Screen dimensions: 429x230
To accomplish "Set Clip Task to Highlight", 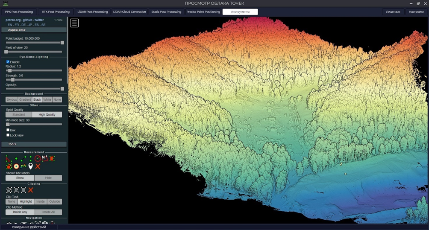I will click(x=26, y=201).
